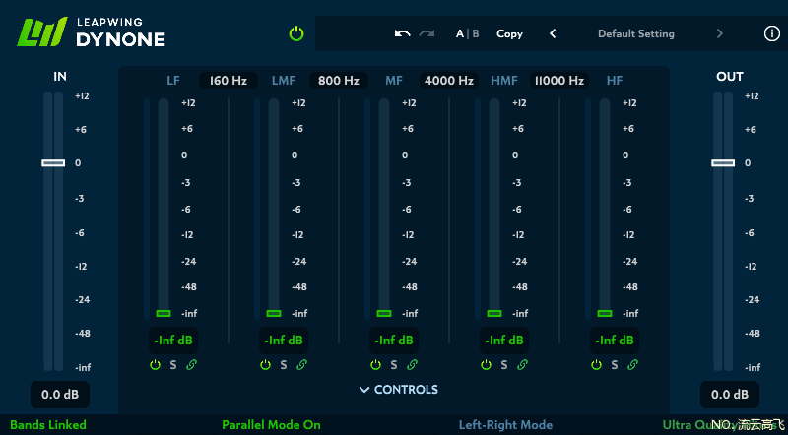Image resolution: width=788 pixels, height=435 pixels.
Task: Switch A|B comparison state
Action: [x=467, y=33]
